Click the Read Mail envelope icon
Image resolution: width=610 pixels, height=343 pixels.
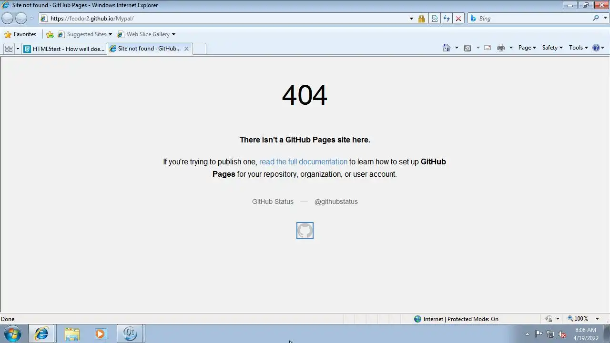[488, 48]
